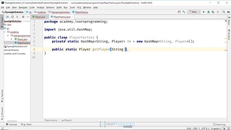
Task: Open the project structure icon at toolbar end
Action: (x=228, y=12)
